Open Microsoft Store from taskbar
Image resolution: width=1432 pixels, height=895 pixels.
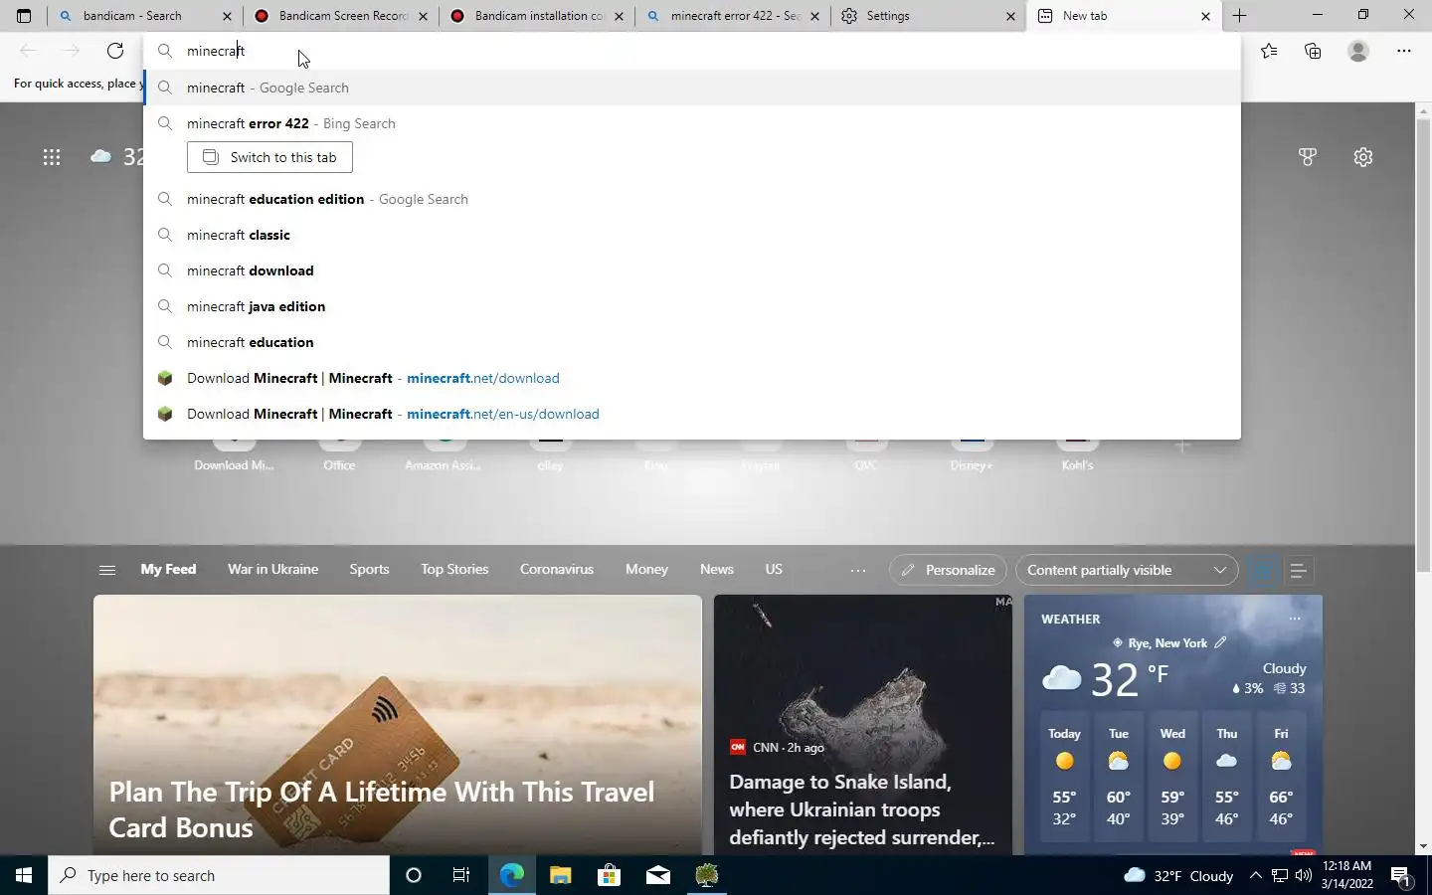(x=609, y=875)
